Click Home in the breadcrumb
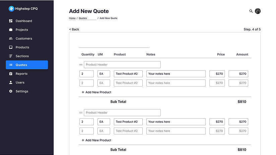276x155 pixels. coord(72,18)
